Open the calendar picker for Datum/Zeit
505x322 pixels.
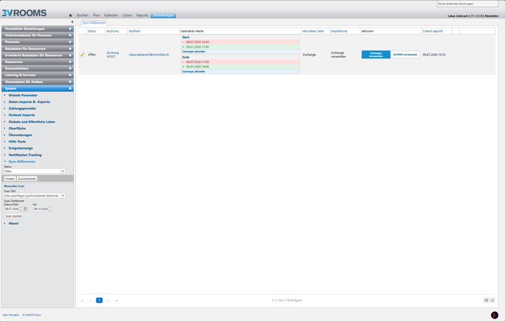point(26,209)
